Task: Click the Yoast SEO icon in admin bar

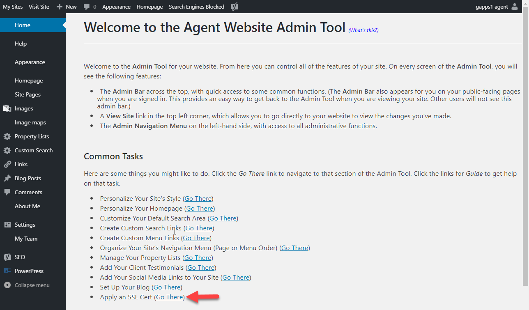Action: [235, 7]
